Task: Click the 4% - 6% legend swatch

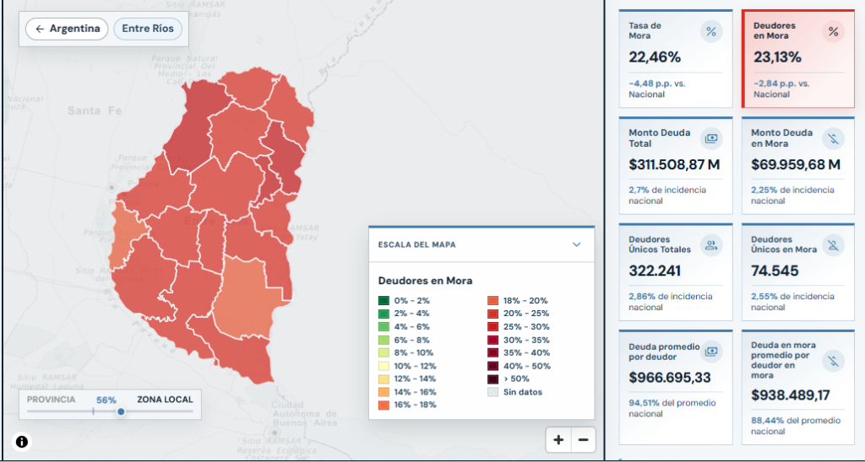Action: pyautogui.click(x=384, y=326)
